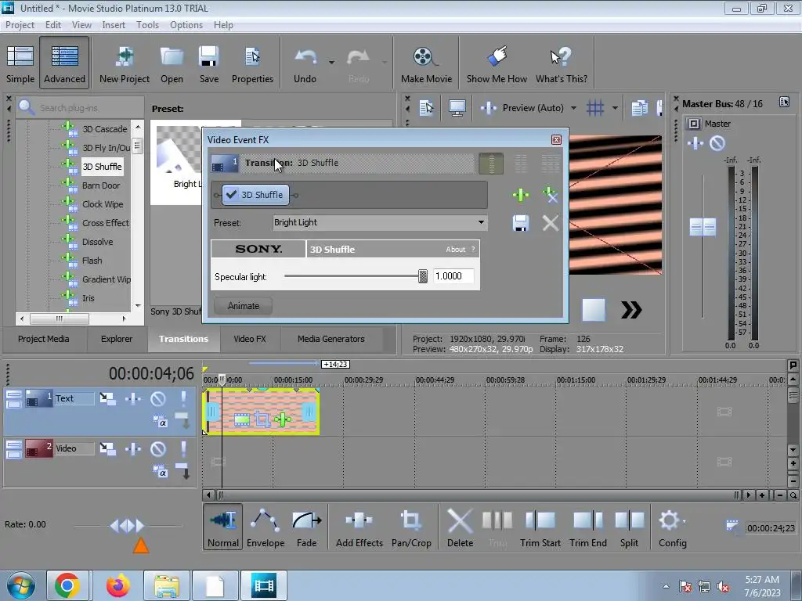Expand the preview double-arrow overflow
Viewport: 802px width, 601px height.
pyautogui.click(x=631, y=310)
